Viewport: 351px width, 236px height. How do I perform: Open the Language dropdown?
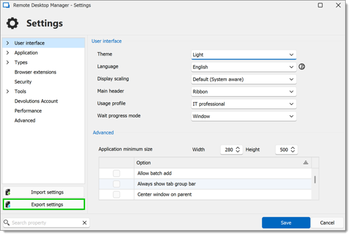click(x=244, y=67)
